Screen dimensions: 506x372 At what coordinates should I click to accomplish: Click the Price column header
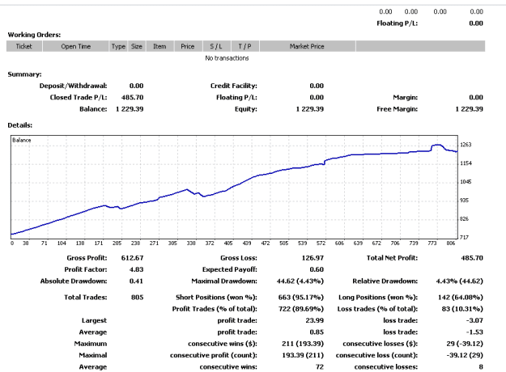click(188, 46)
